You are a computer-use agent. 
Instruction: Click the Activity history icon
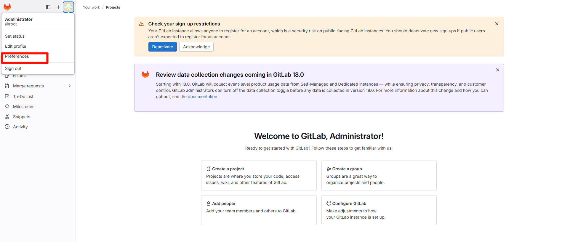[7, 126]
